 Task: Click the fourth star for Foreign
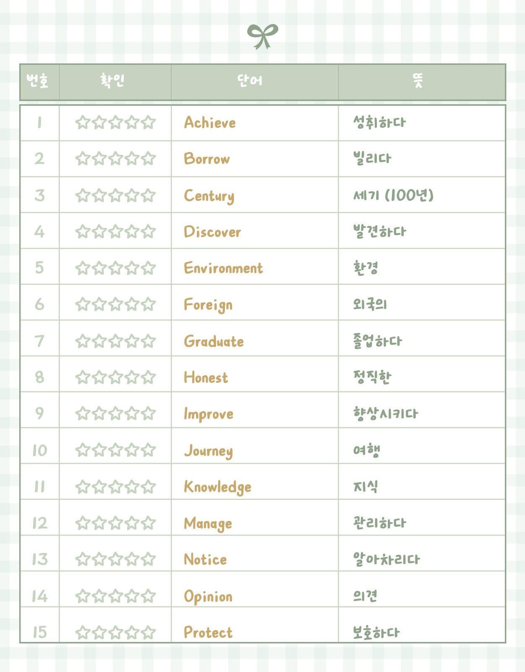[x=132, y=304]
